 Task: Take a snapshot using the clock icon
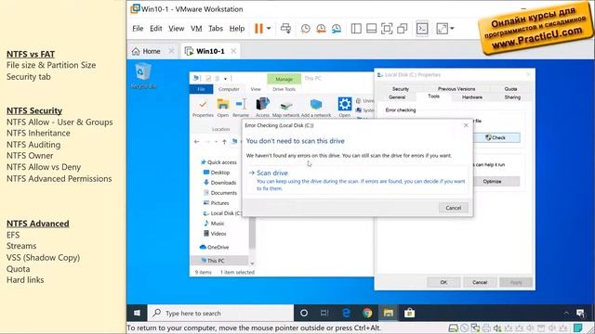point(306,29)
